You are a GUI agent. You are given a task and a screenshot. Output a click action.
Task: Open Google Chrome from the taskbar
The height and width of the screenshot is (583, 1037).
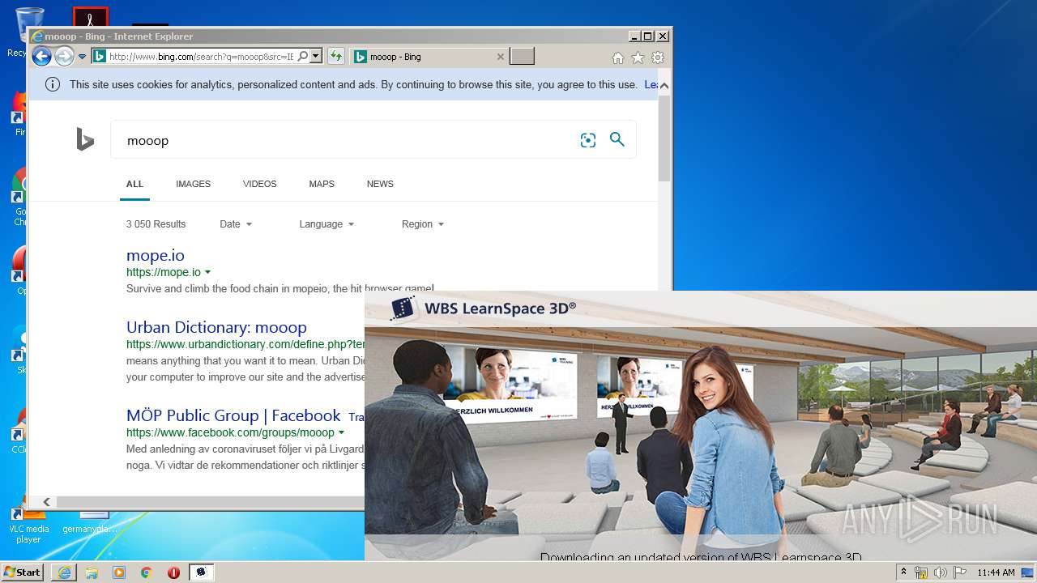(x=146, y=572)
